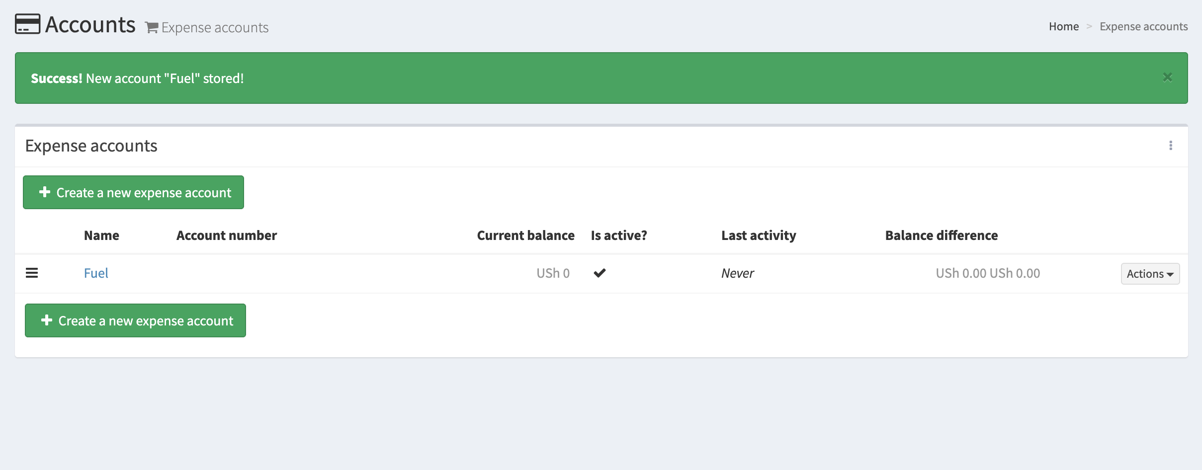The height and width of the screenshot is (470, 1202).
Task: Click the Expense accounts breadcrumb item
Action: point(1143,26)
